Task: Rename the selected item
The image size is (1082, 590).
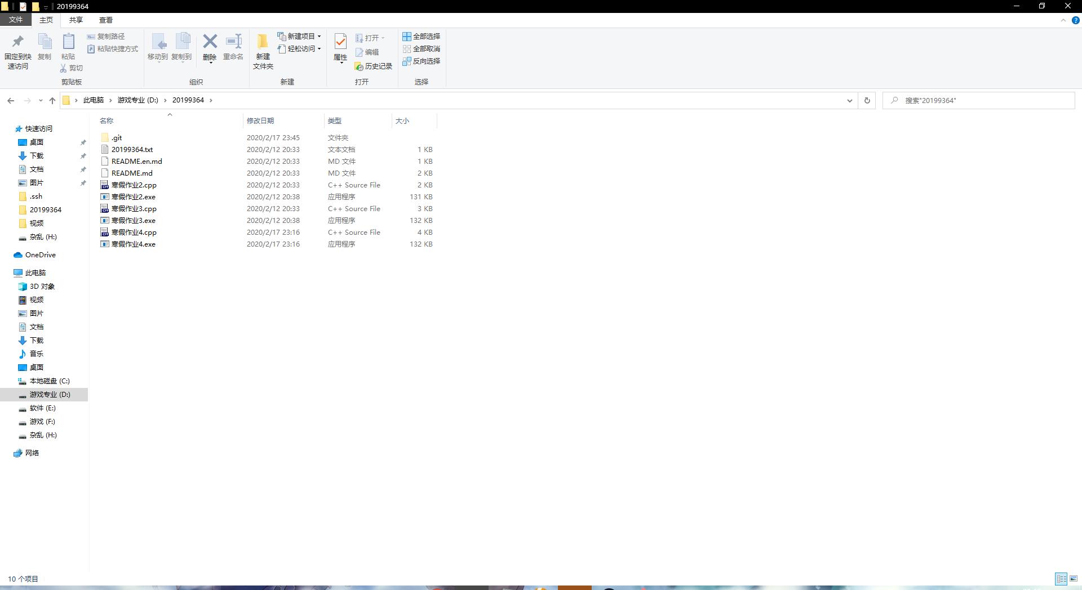Action: point(233,47)
